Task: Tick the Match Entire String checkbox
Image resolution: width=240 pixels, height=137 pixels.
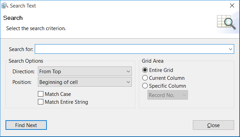Action: click(x=41, y=102)
